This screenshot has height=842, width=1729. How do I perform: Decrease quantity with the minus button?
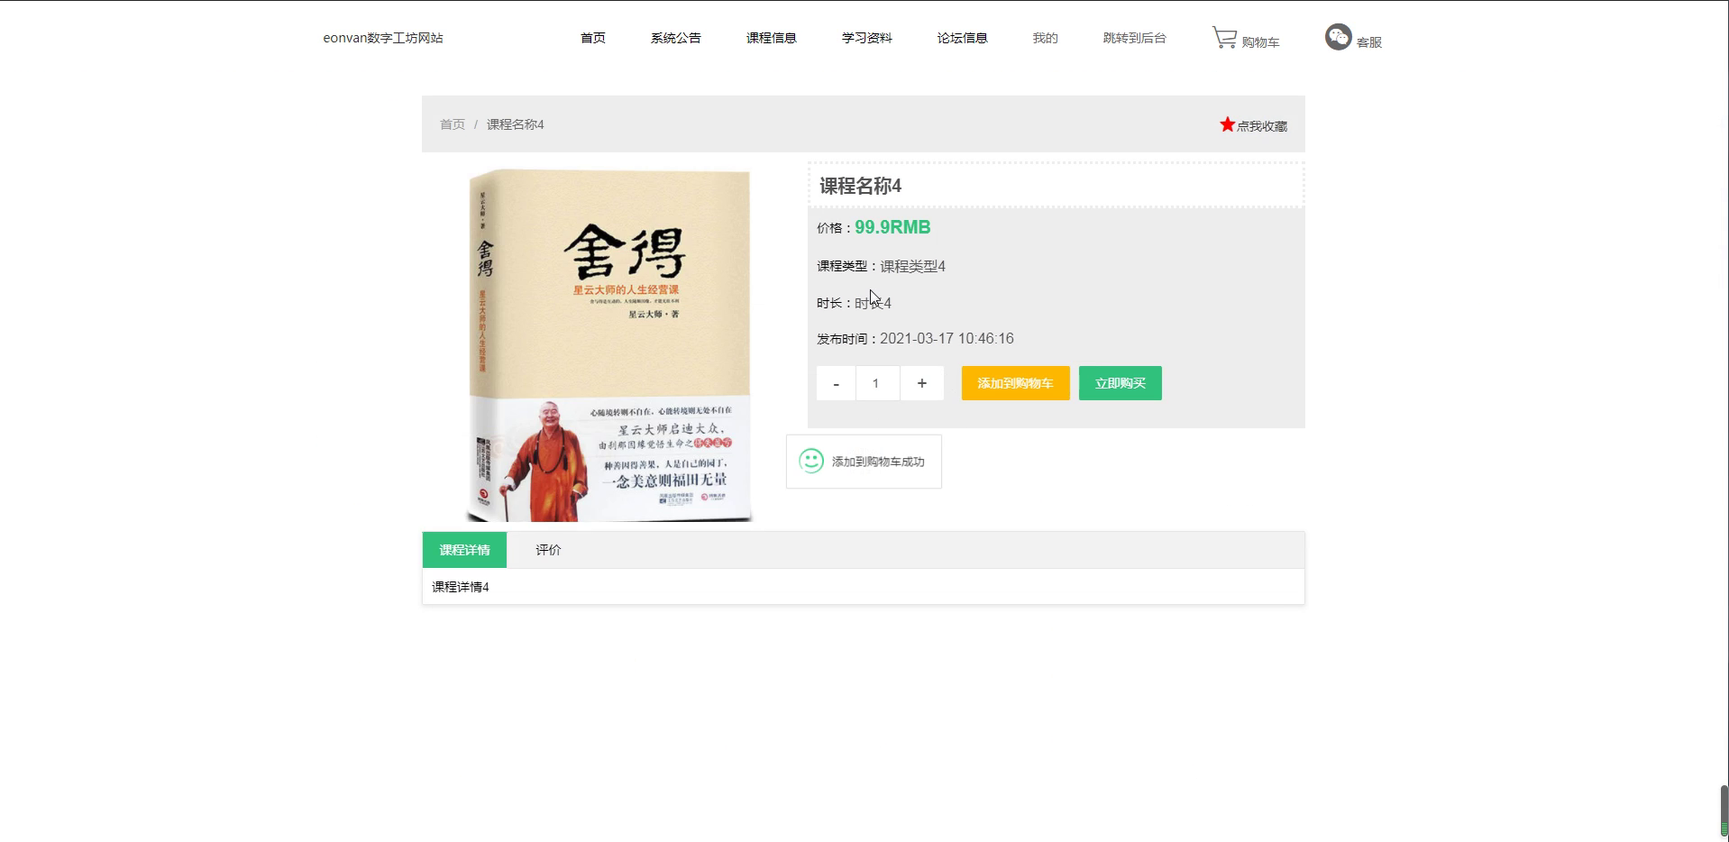point(836,383)
